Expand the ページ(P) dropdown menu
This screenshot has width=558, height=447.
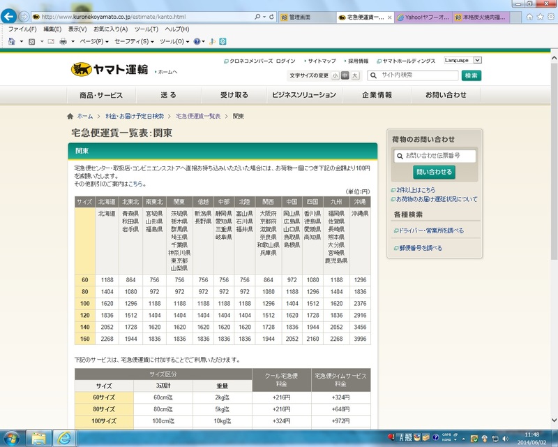pyautogui.click(x=94, y=42)
